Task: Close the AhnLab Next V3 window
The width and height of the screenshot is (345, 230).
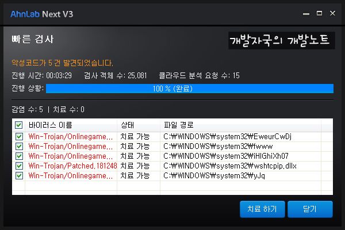Action: click(x=332, y=13)
